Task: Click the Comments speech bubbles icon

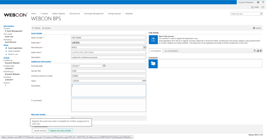Action: point(153,64)
